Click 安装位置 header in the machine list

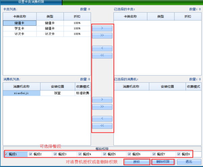pyautogui.click(x=58, y=86)
